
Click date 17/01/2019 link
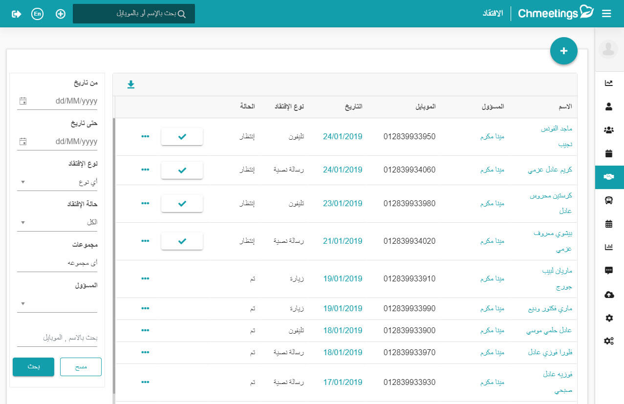[x=343, y=382]
